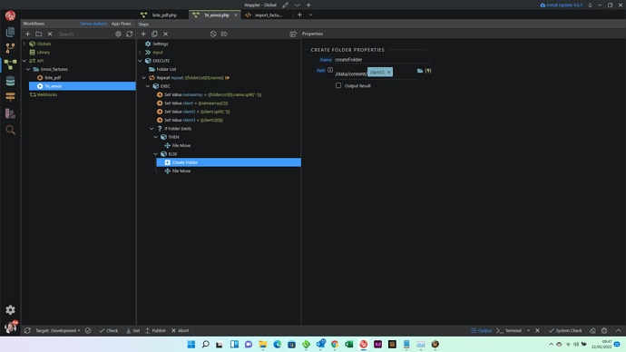Collapse the ELSE branch
Screen dimensions: 626x352
156,154
